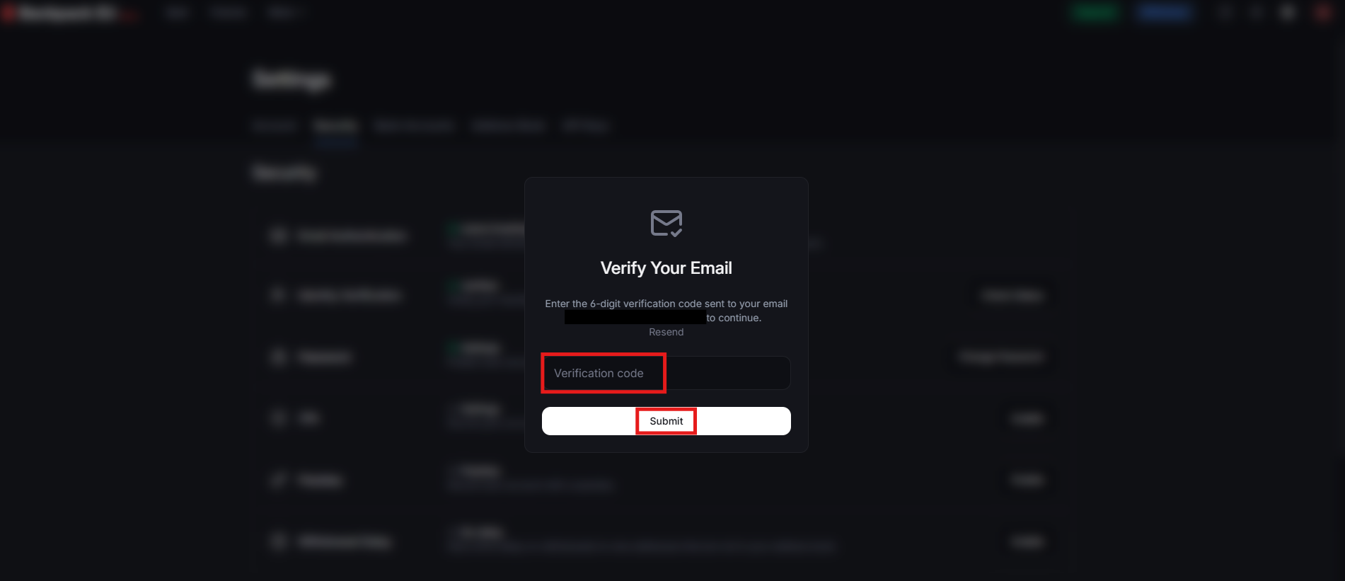The width and height of the screenshot is (1345, 581).
Task: Click the blacked-out email address bar
Action: 635,318
